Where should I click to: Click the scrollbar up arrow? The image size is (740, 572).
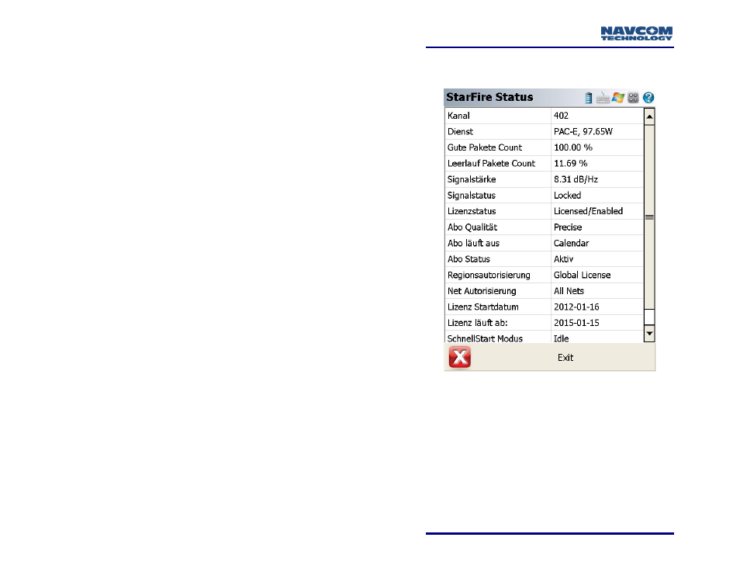pos(649,116)
